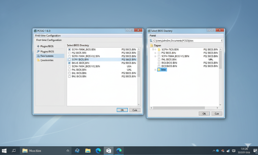Click OK in the PCSX2 configuration window

122,110
